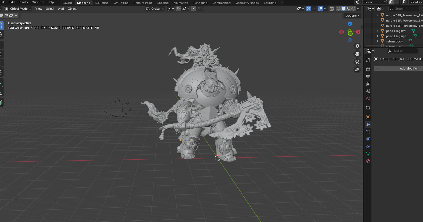
Task: Open the Render menu
Action: (x=24, y=2)
